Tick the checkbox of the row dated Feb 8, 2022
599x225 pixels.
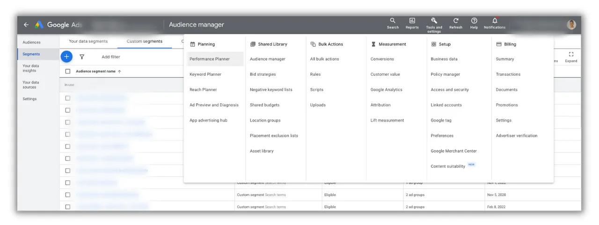(68, 207)
